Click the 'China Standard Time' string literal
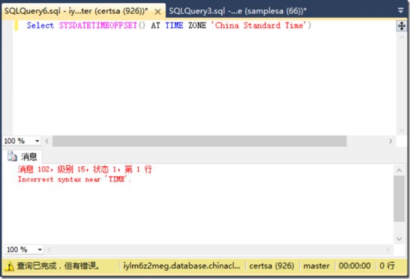Image resolution: width=410 pixels, height=279 pixels. [259, 26]
